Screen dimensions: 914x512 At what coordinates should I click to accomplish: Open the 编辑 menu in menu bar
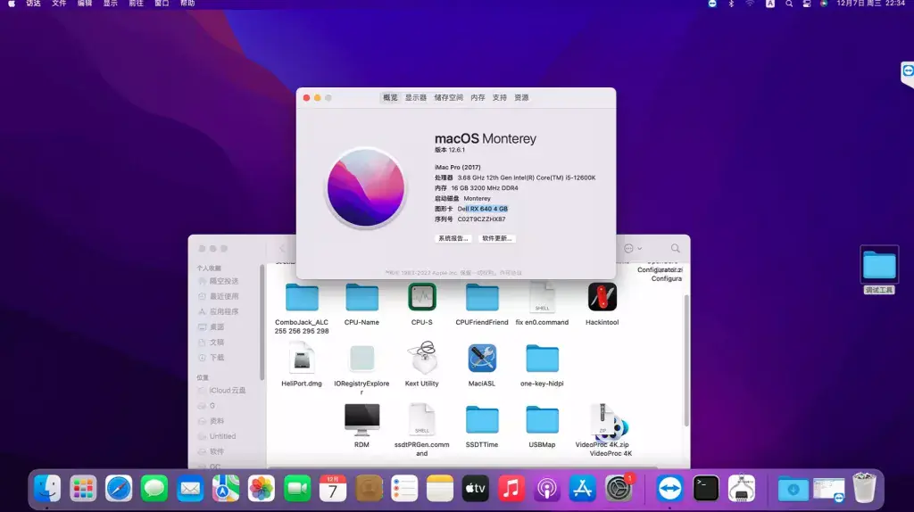[x=85, y=4]
